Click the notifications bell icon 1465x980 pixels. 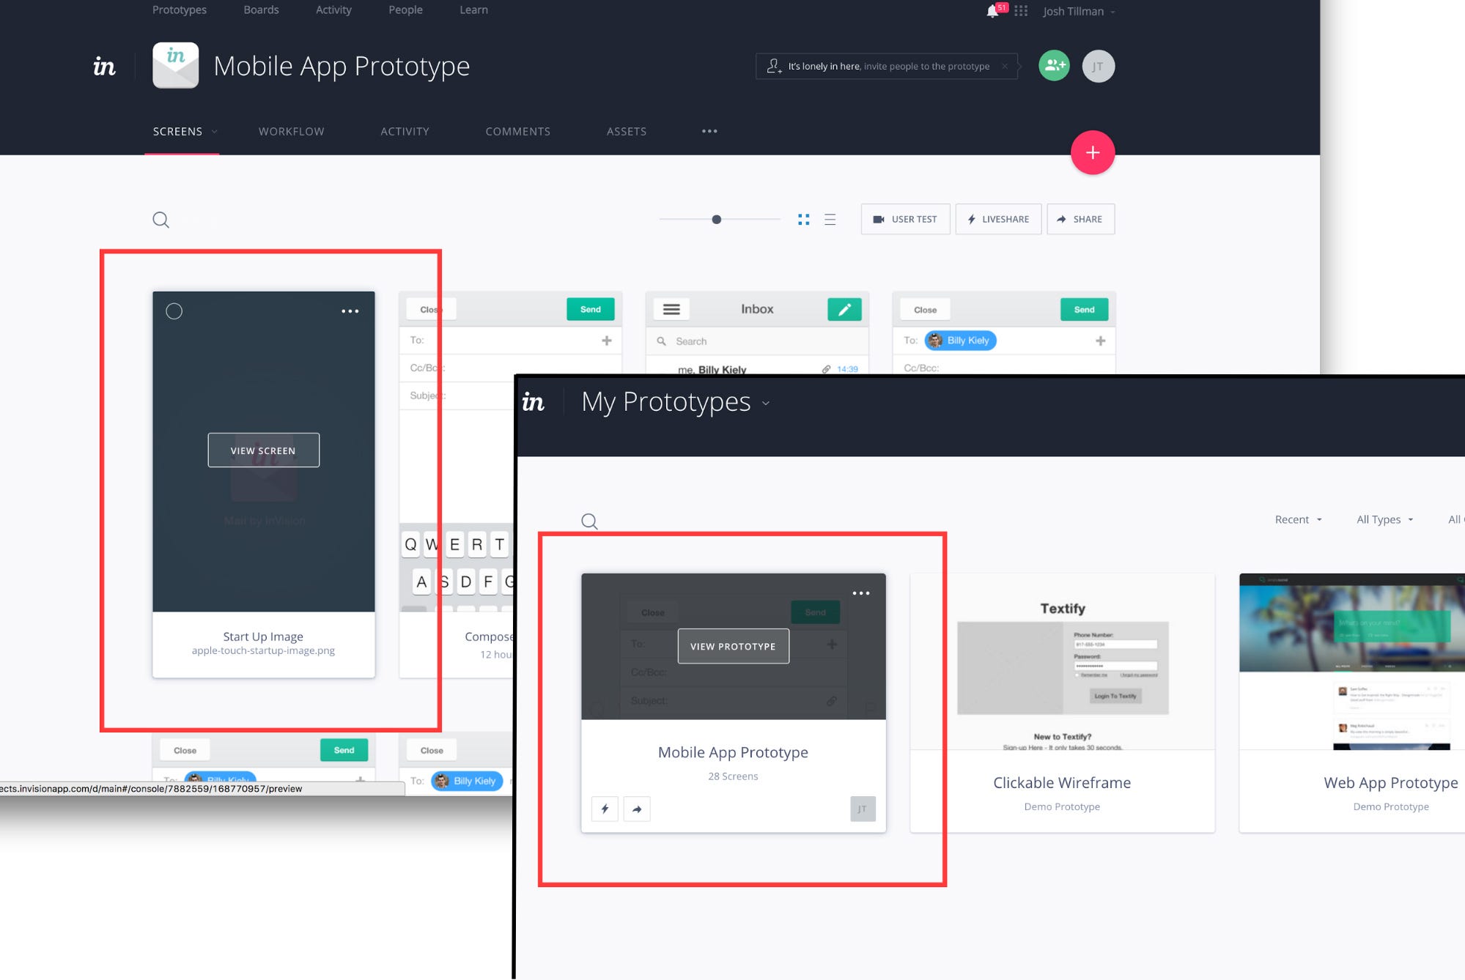[x=992, y=11]
